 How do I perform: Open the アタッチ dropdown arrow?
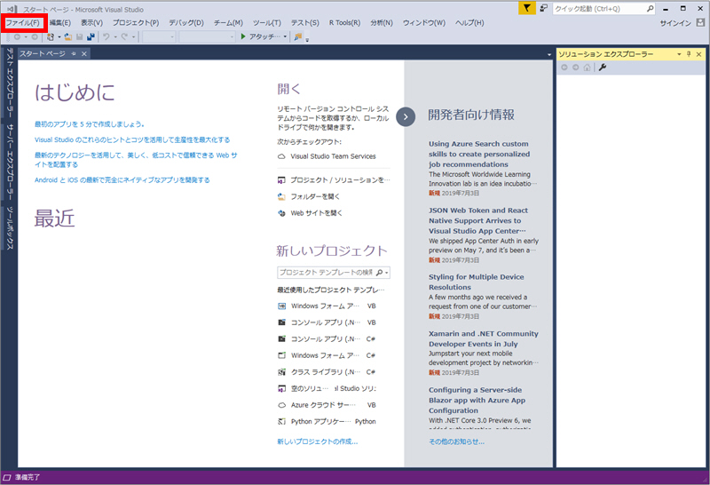coord(285,37)
